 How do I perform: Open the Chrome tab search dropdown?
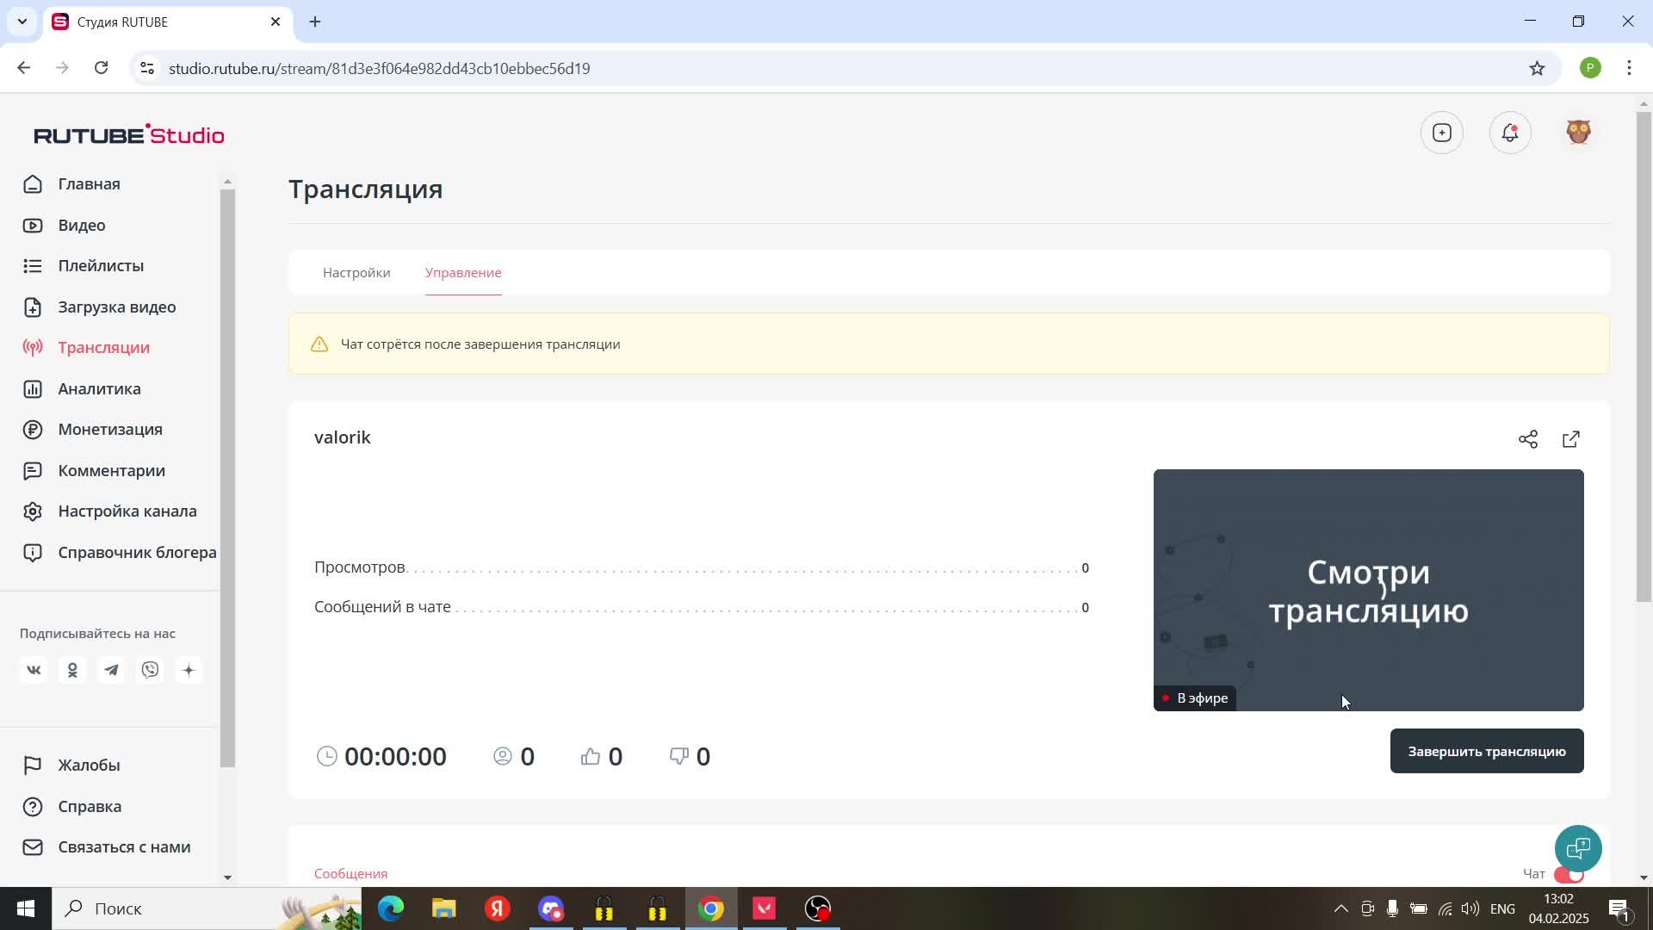tap(22, 22)
